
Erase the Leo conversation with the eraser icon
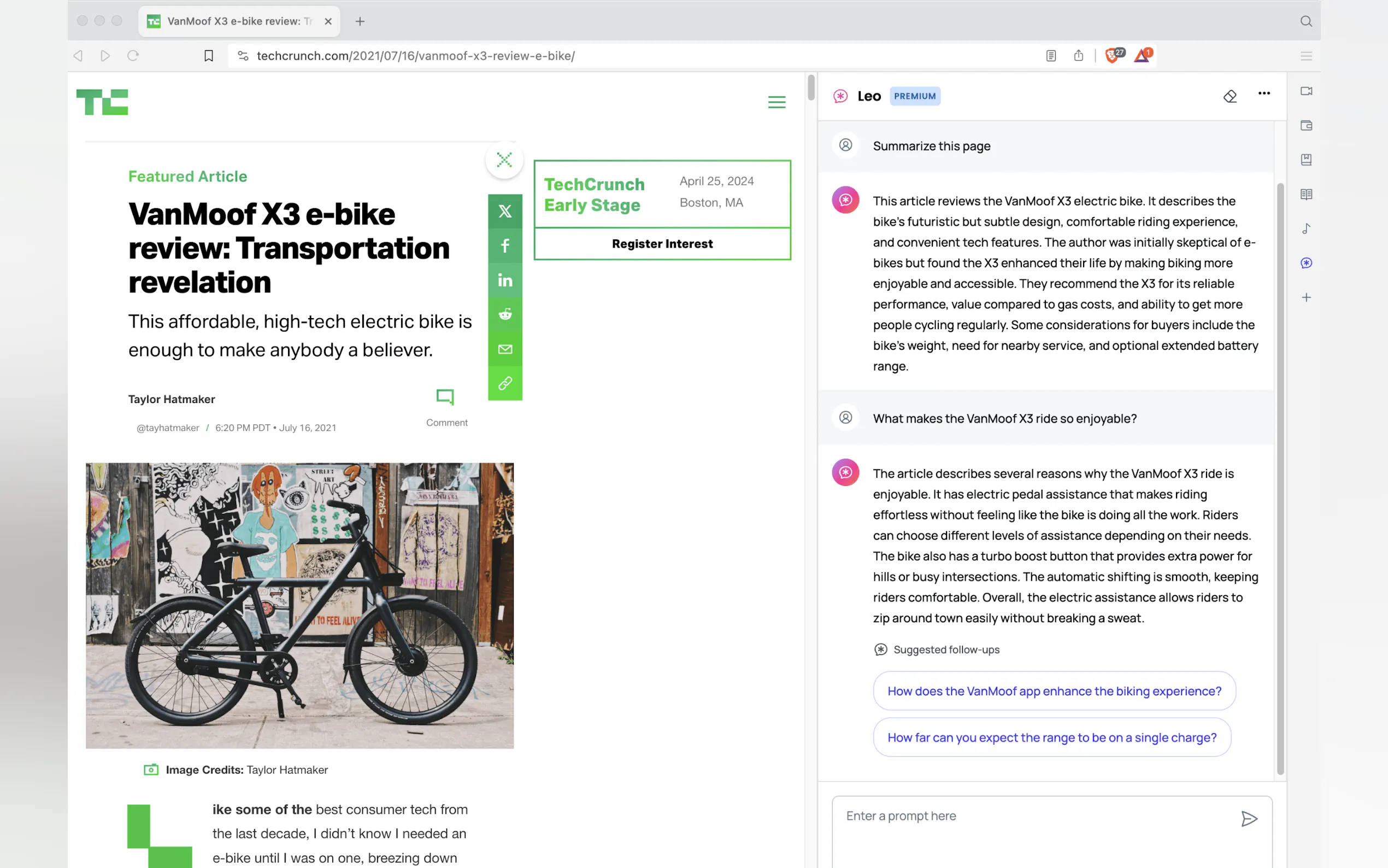tap(1230, 96)
